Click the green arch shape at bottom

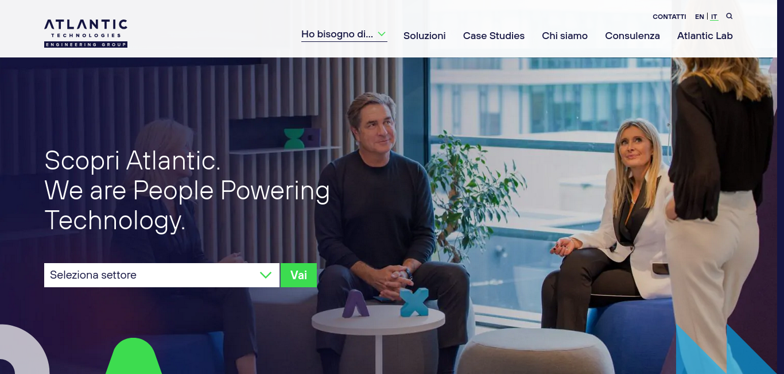(134, 356)
